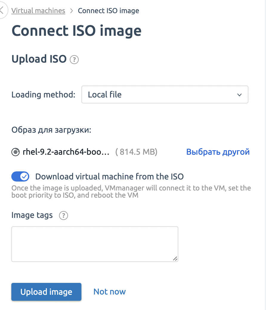This screenshot has height=310, width=266.
Task: Click the Download virtual machine from the ISO label
Action: tap(109, 176)
